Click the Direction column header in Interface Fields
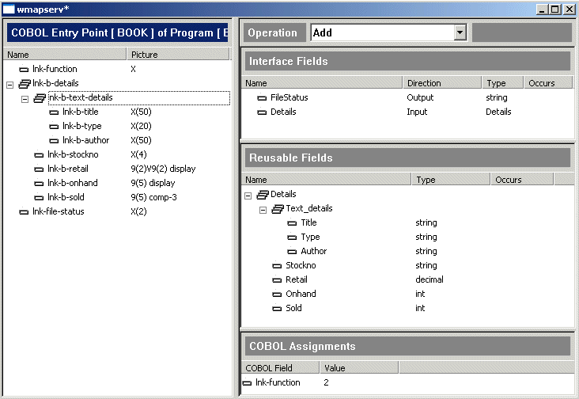 coord(424,83)
